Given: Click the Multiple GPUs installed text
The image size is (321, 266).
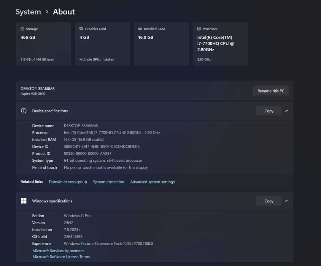Looking at the screenshot, I should pyautogui.click(x=97, y=59).
